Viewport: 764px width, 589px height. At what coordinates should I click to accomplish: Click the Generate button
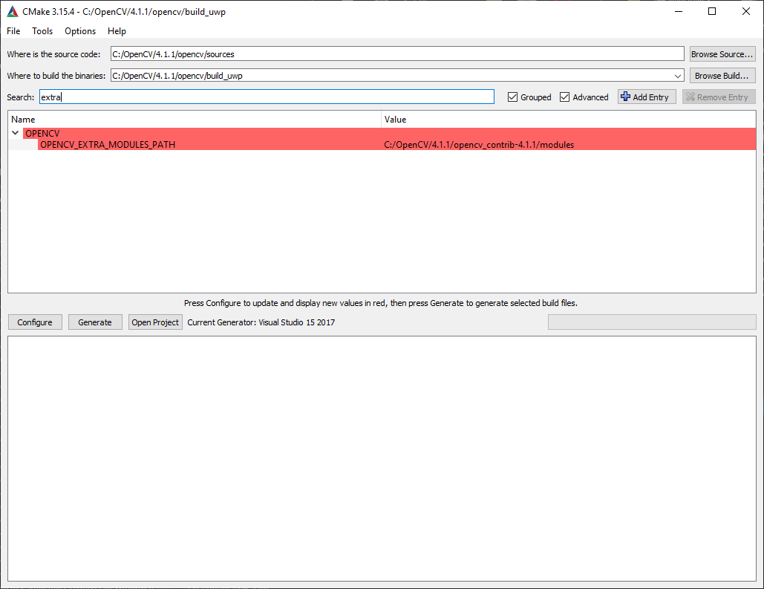coord(95,322)
